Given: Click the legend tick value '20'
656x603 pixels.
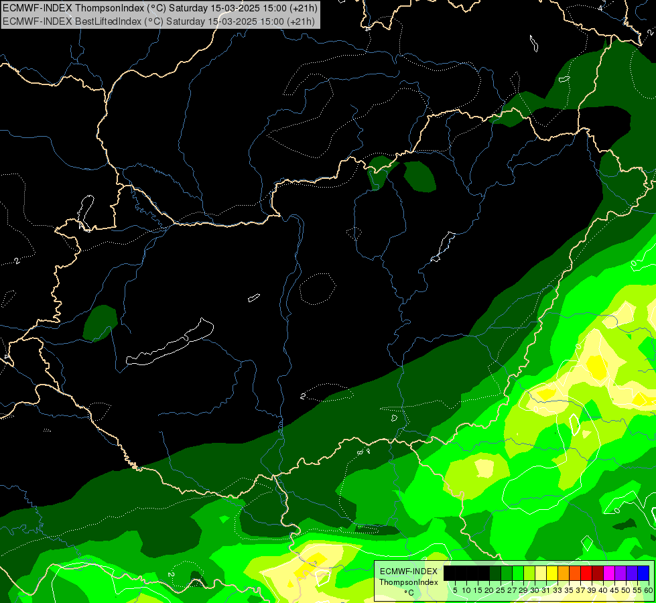Looking at the screenshot, I should (x=489, y=590).
